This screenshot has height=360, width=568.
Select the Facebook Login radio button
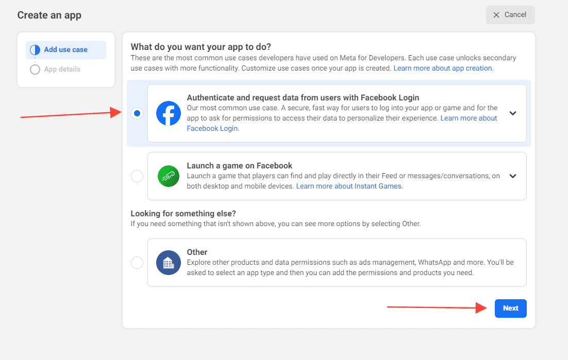(137, 114)
